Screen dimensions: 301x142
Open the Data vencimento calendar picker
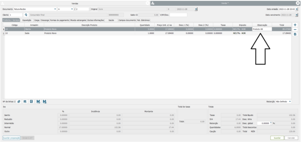297,15
